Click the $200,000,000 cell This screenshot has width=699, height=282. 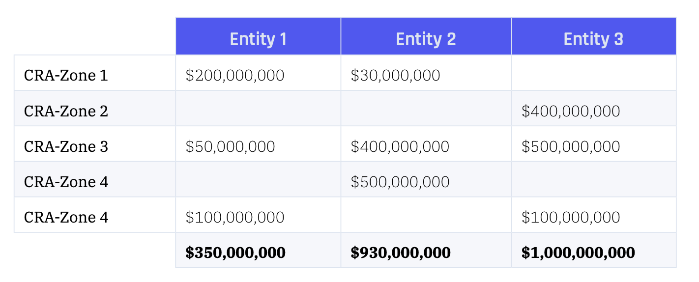[235, 75]
